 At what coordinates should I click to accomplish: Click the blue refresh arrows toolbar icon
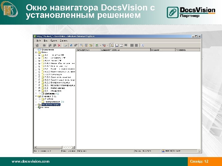(71, 45)
